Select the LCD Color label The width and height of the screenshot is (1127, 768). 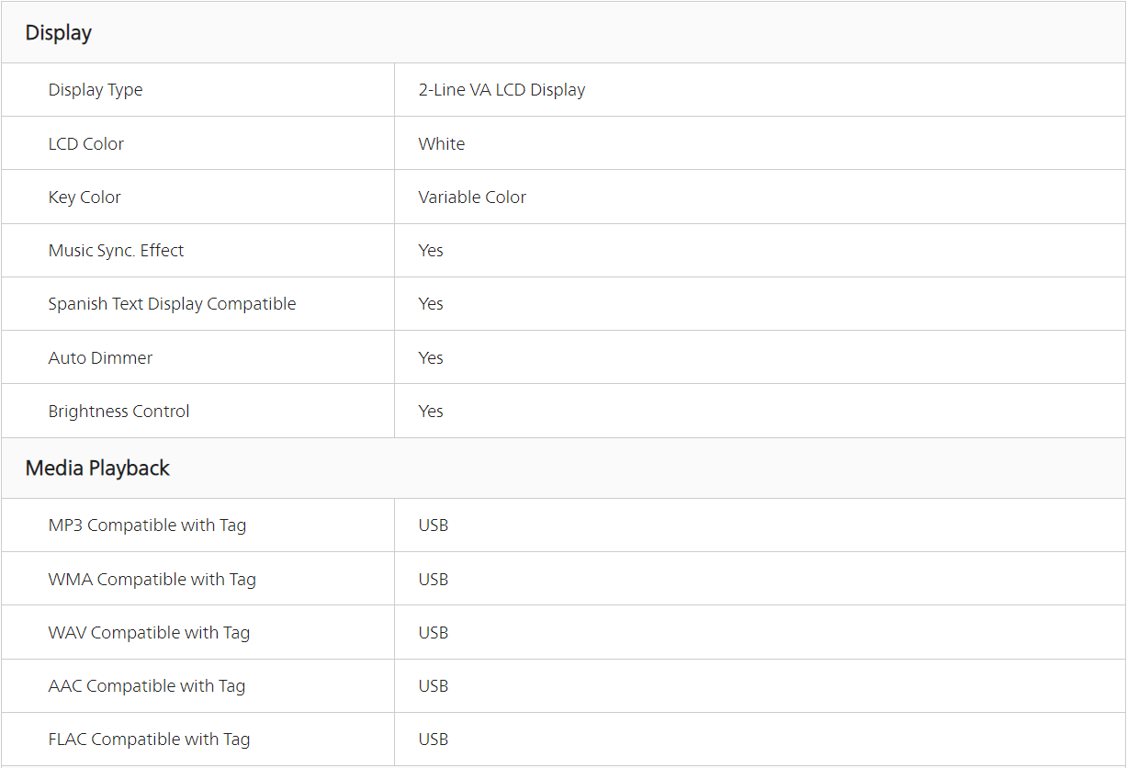click(86, 144)
